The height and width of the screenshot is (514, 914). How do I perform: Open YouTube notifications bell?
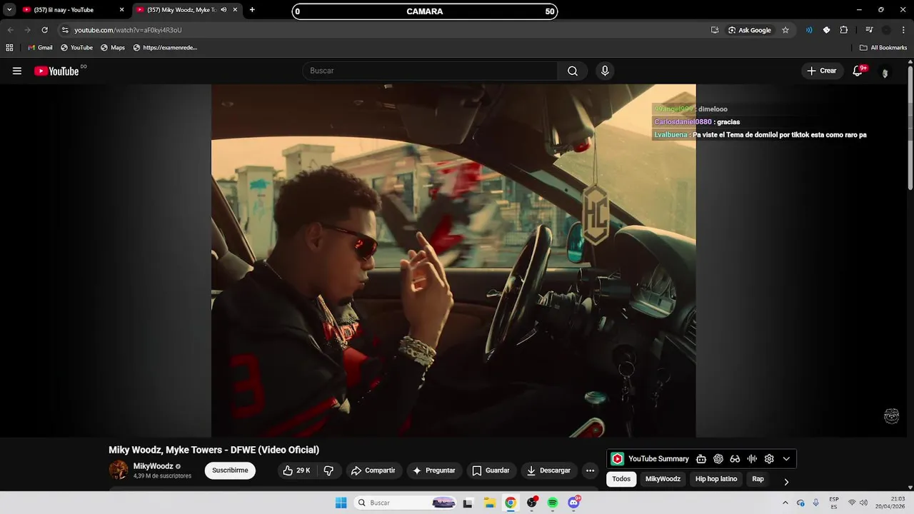pyautogui.click(x=858, y=71)
